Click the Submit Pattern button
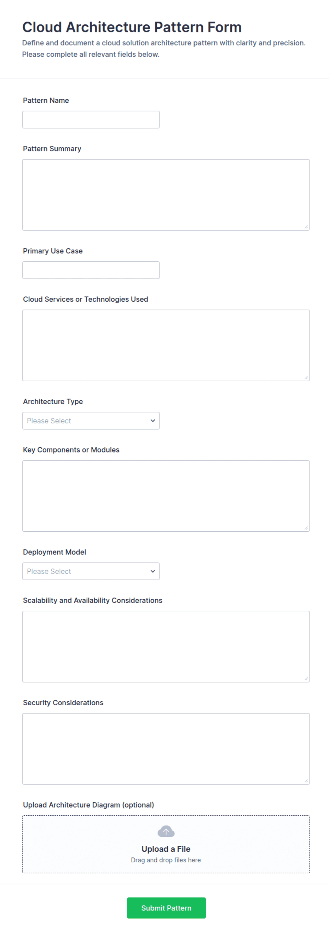Image resolution: width=329 pixels, height=936 pixels. click(x=166, y=907)
